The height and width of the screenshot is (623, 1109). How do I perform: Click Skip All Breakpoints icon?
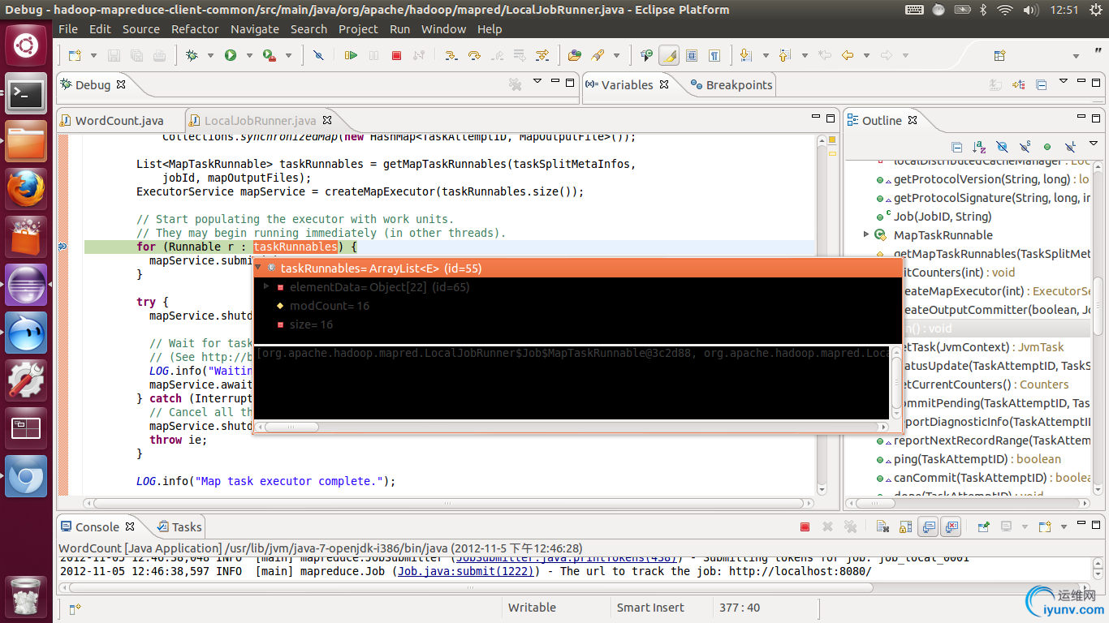(318, 55)
